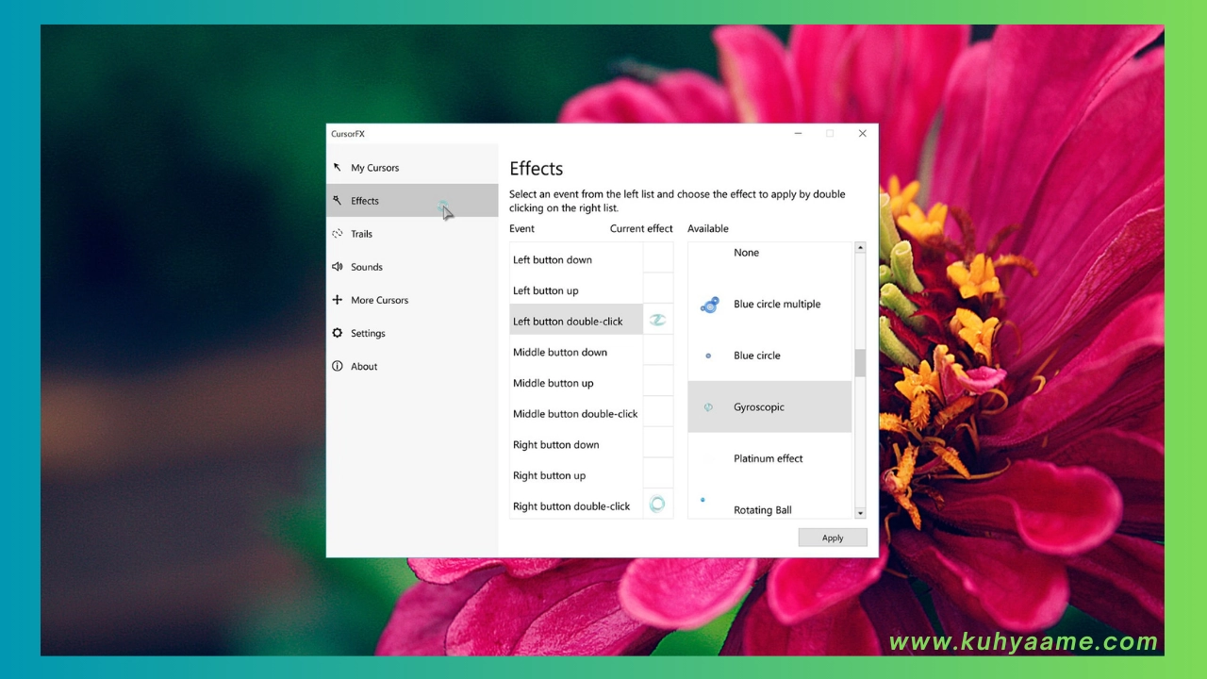Select the Left button up event
This screenshot has height=679, width=1207.
point(576,290)
